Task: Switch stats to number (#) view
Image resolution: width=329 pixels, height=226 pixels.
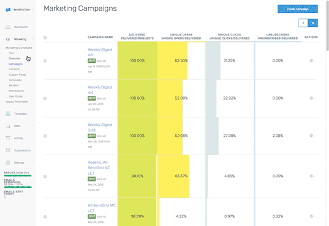Action: click(303, 23)
